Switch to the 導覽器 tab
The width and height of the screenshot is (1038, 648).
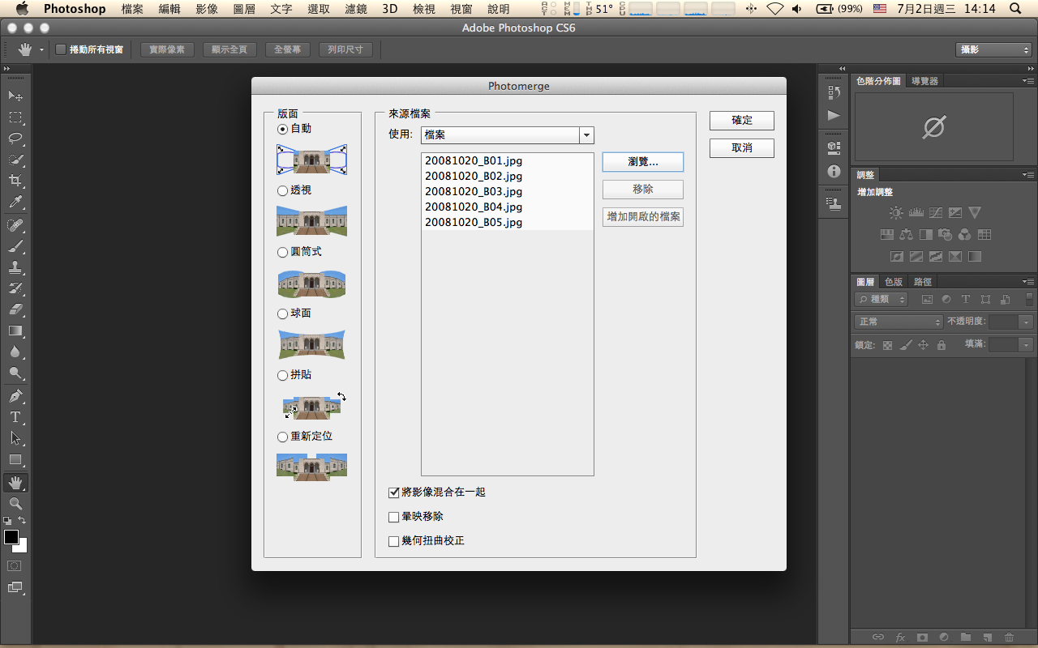coord(924,81)
